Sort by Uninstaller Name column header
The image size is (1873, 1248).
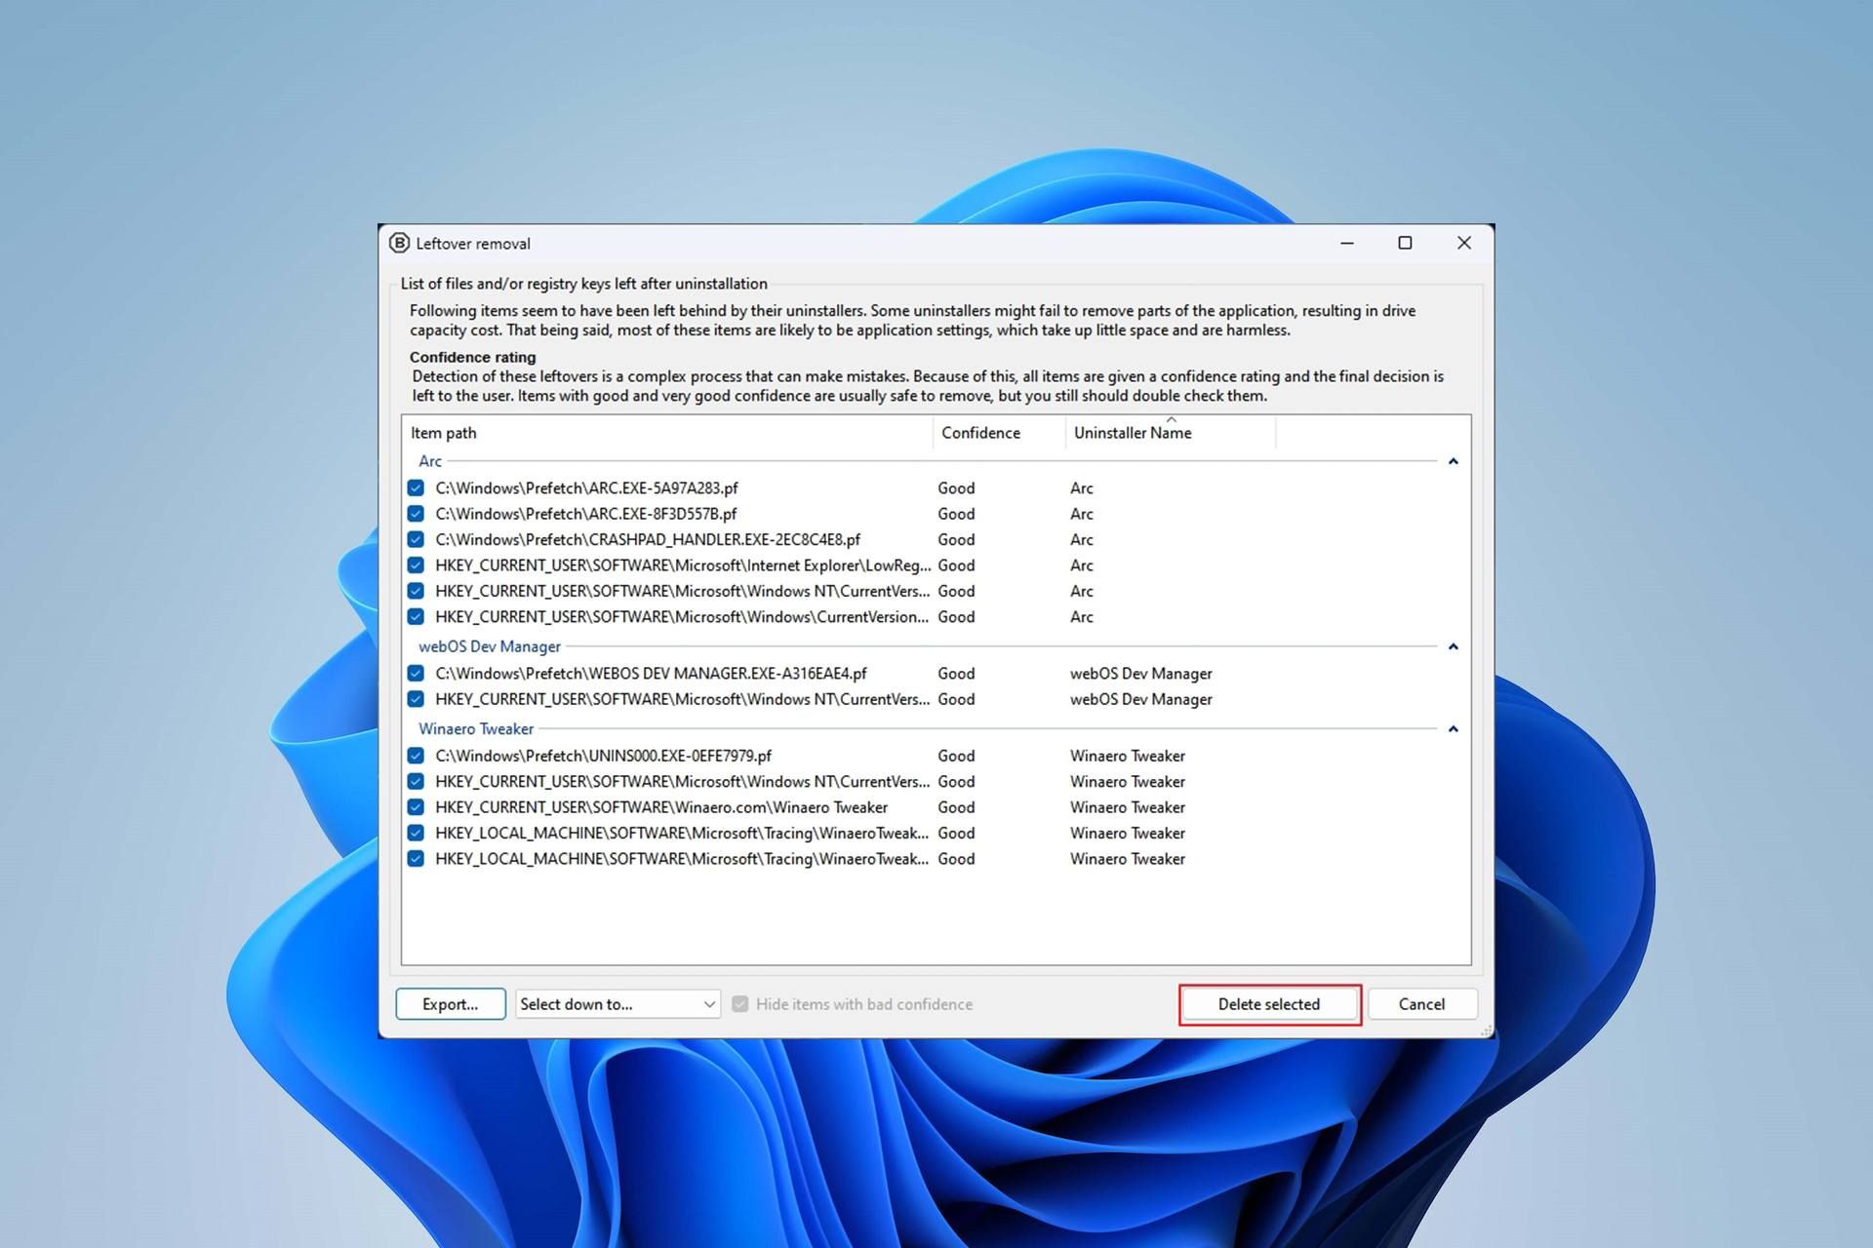[1171, 433]
